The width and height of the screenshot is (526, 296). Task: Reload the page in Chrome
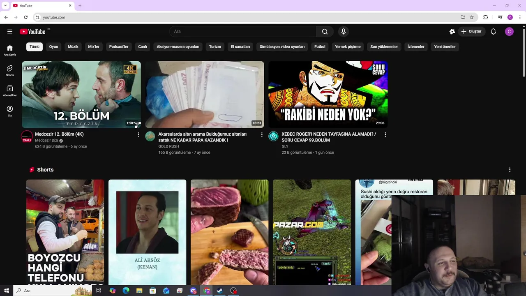click(x=25, y=17)
